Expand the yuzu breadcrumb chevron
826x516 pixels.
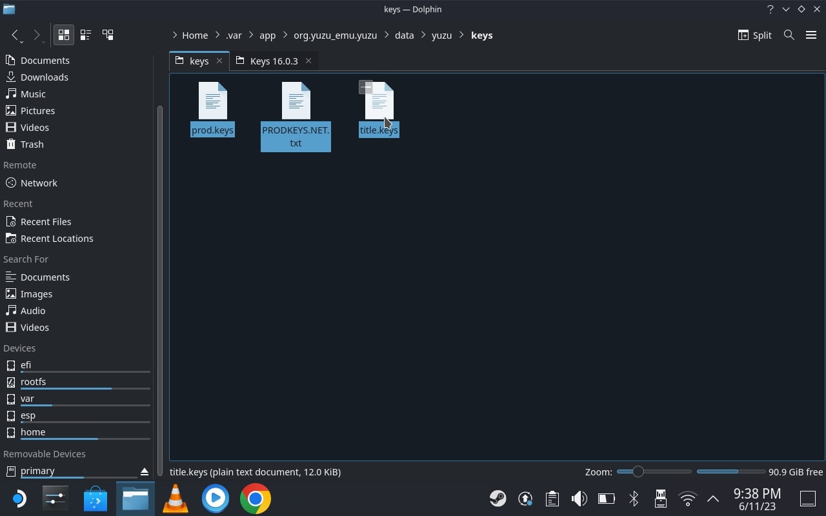[461, 35]
